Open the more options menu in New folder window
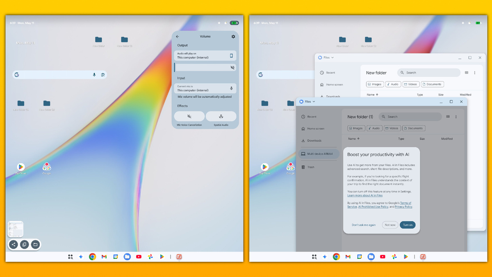Image resolution: width=492 pixels, height=277 pixels. tap(475, 73)
